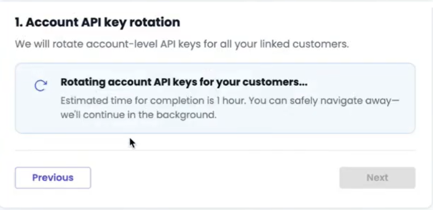Click the 'we'll continue in the background' line
This screenshot has height=210, width=433.
tap(138, 115)
